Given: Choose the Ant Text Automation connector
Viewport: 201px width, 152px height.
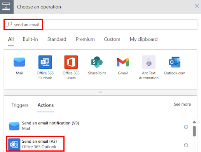Looking at the screenshot, I should coord(149,62).
